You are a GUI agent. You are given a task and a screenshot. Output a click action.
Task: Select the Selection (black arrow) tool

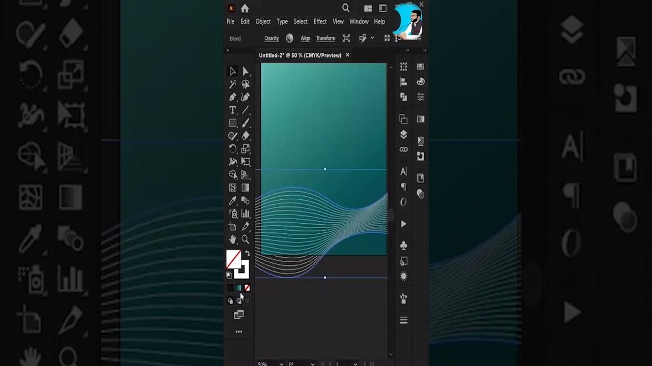pos(233,71)
